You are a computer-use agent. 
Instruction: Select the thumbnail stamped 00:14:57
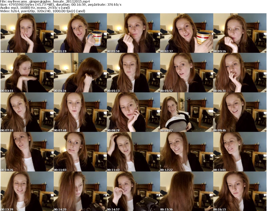tap(133, 191)
